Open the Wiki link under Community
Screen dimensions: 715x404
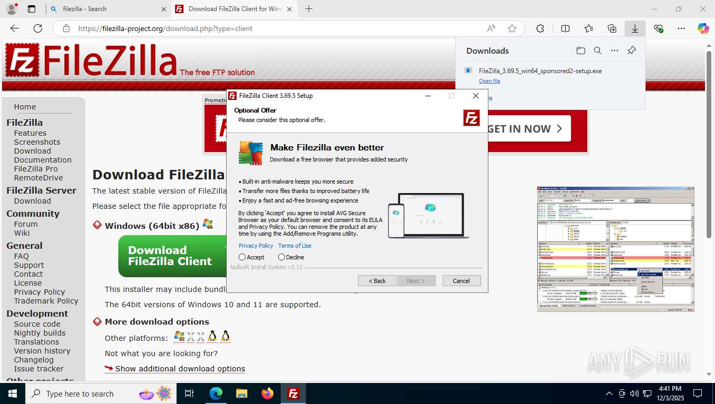pos(22,233)
